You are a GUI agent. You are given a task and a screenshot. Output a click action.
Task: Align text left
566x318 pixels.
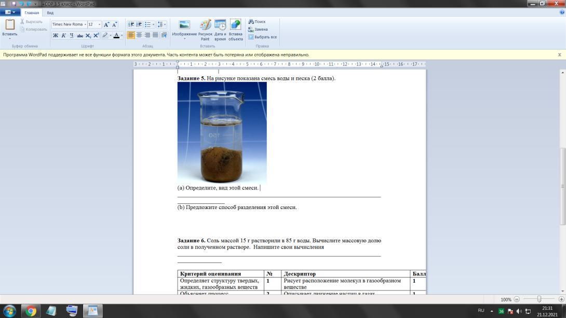coord(131,35)
